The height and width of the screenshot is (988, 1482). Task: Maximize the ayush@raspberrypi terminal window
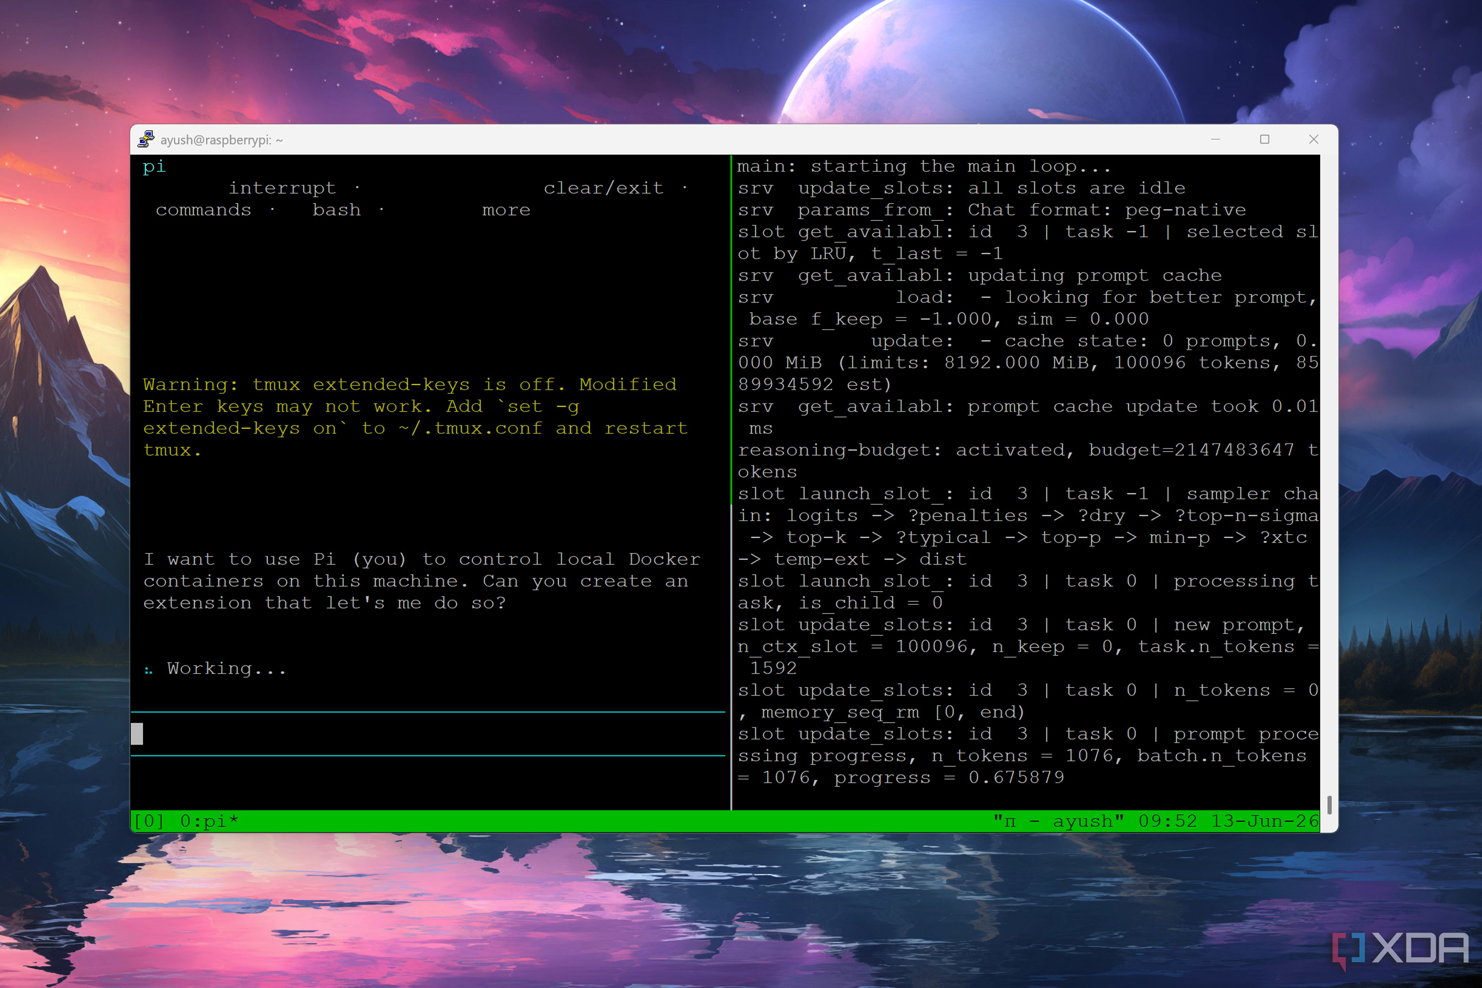(1265, 139)
